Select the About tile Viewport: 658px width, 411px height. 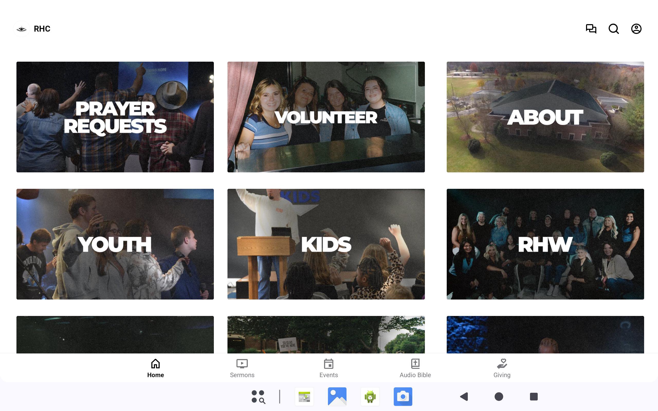click(545, 117)
